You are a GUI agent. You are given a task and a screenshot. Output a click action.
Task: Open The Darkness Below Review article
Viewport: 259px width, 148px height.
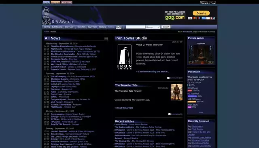point(138,127)
